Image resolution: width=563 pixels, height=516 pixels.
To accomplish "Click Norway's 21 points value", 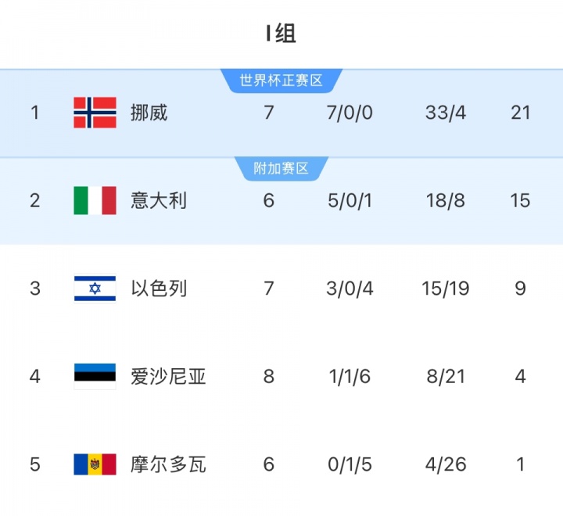I will tap(521, 113).
